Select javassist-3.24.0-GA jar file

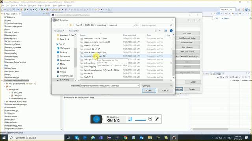pos(92,49)
